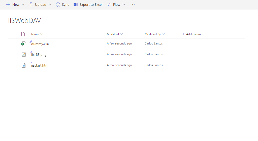The height and width of the screenshot is (141, 258).
Task: Click the image file icon beside iis-85.png
Action: coord(23,55)
